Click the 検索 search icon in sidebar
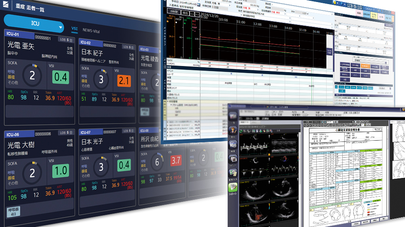Screen dimensions: 405x227 click(233, 145)
